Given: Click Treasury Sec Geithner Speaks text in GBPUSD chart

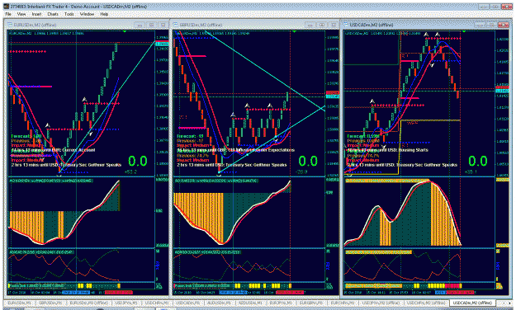Looking at the screenshot, I should point(256,165).
